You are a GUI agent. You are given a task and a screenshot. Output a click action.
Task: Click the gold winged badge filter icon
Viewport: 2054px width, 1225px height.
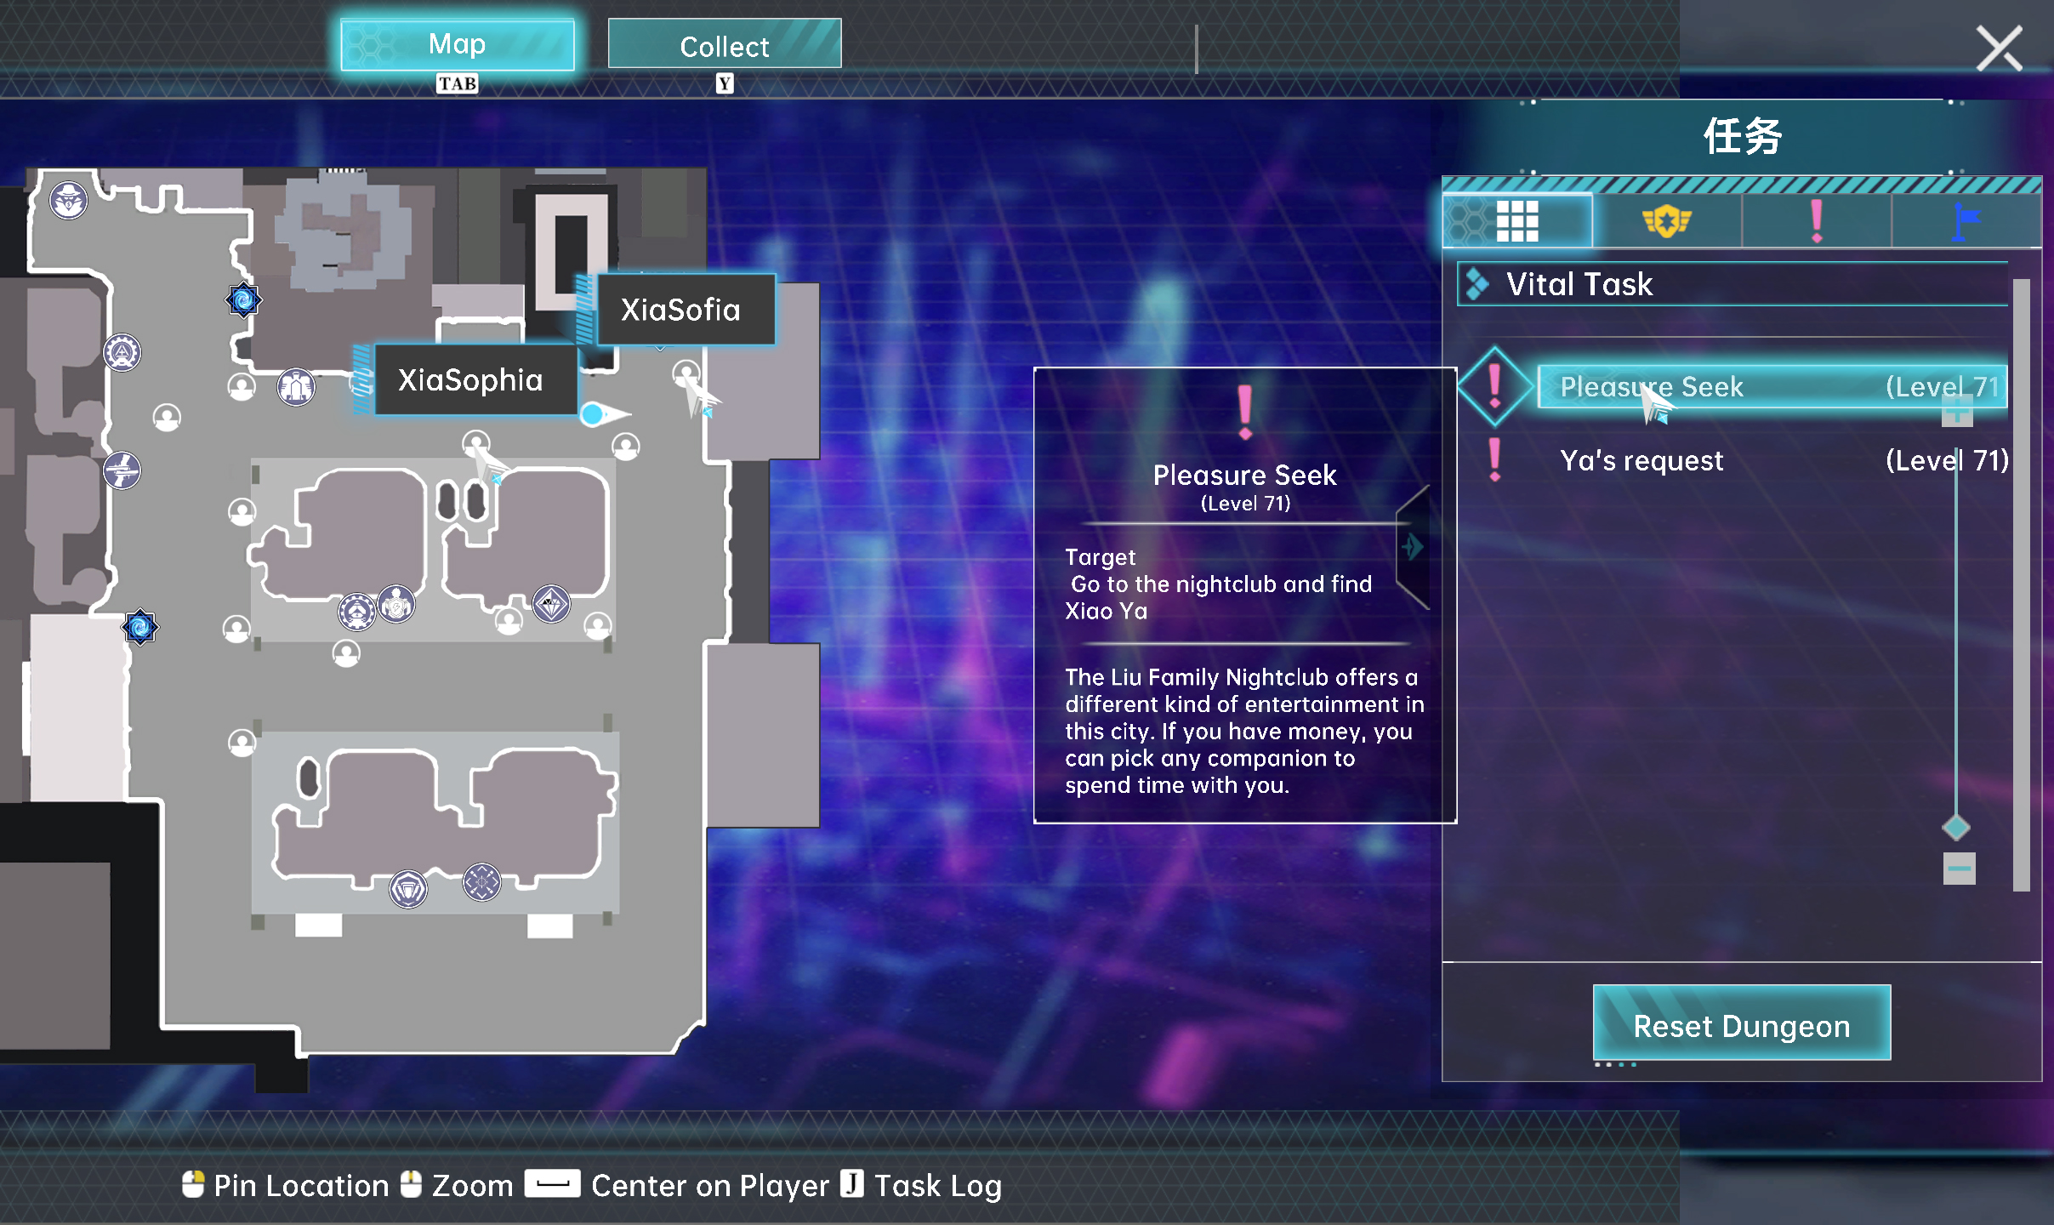point(1666,222)
